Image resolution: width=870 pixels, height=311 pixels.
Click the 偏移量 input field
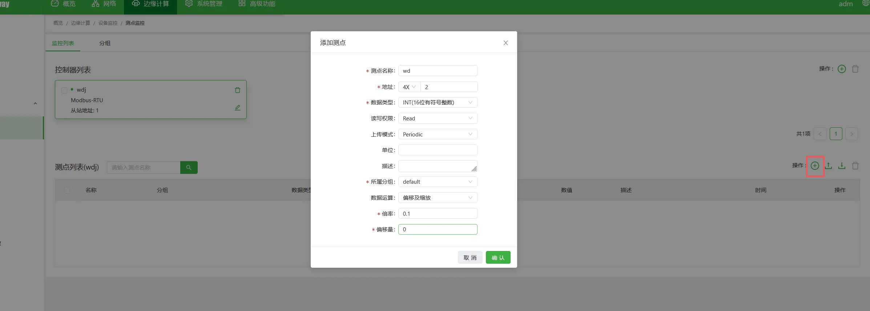[438, 230]
